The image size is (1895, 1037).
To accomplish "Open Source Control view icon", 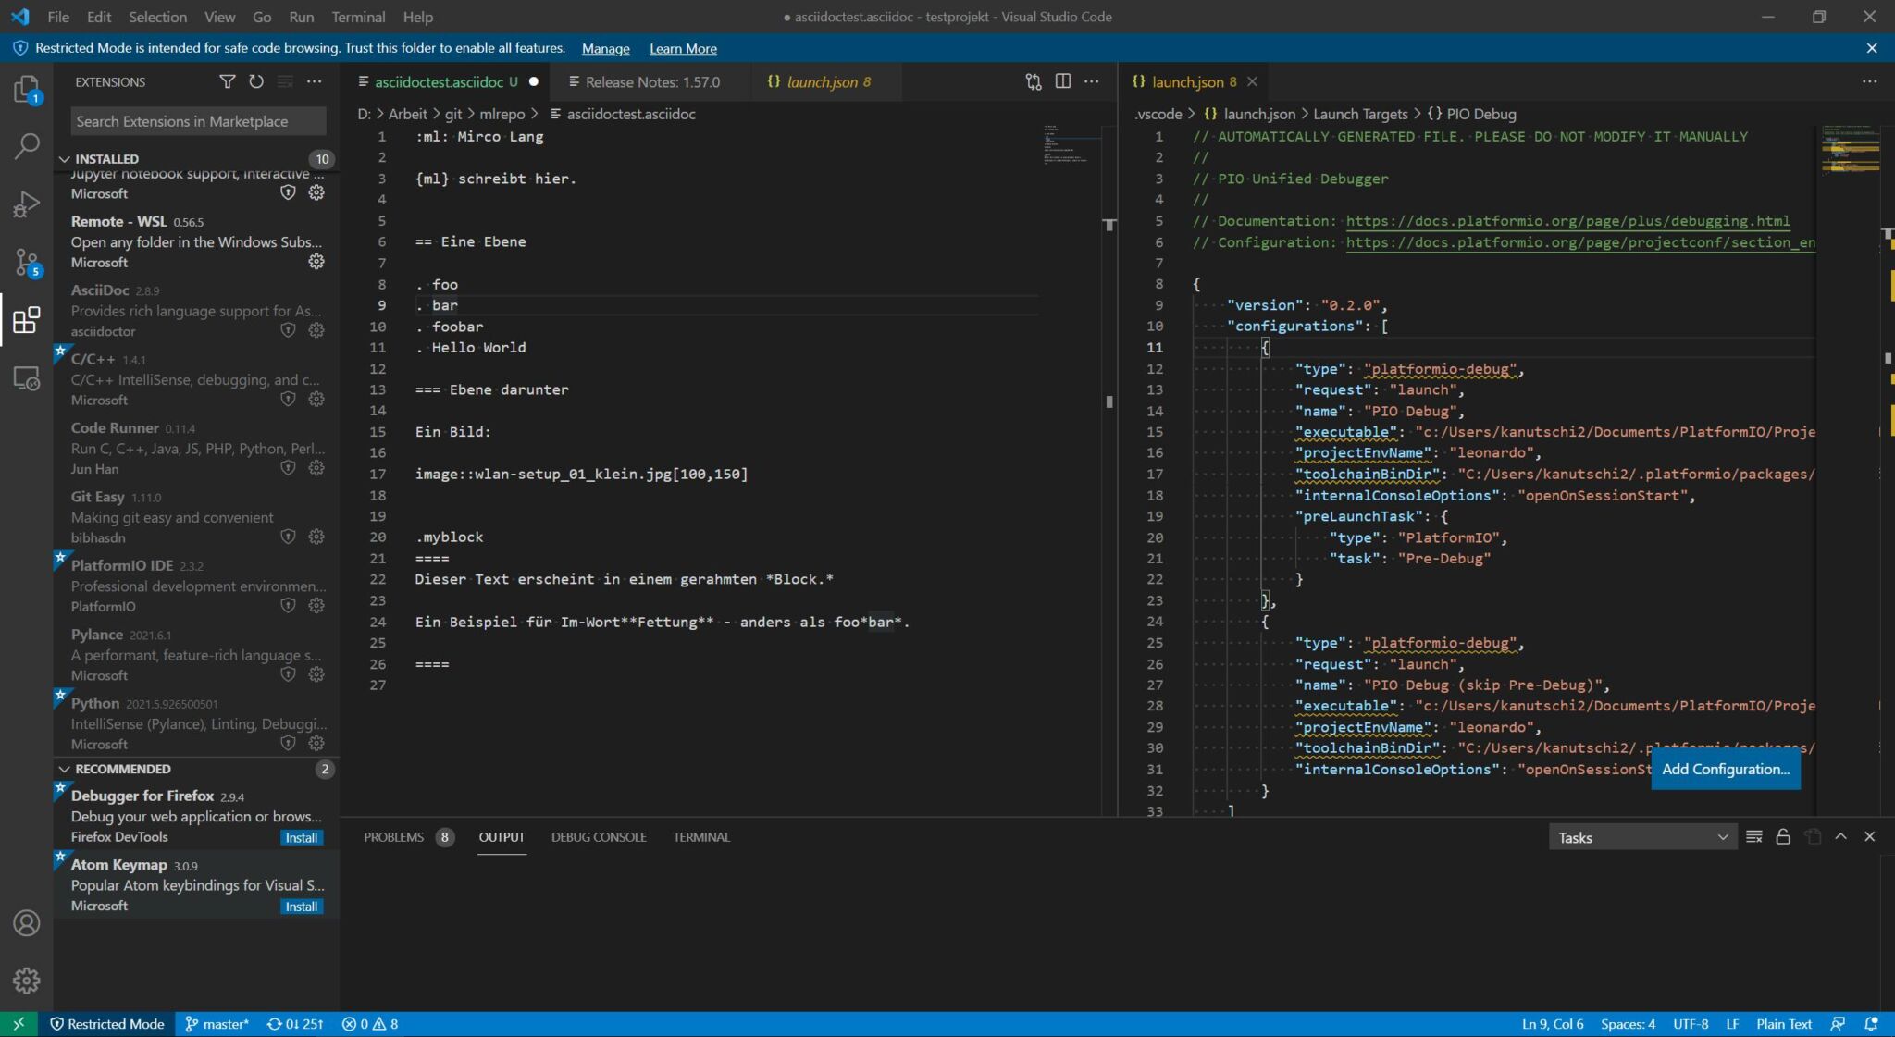I will tap(26, 263).
